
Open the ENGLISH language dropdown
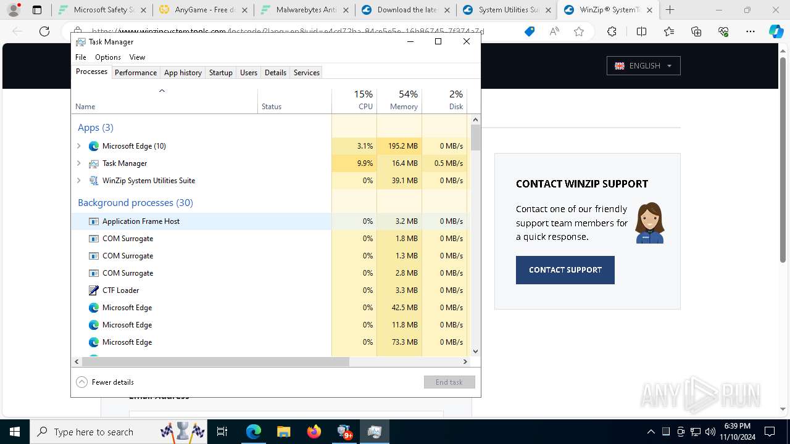[x=644, y=65]
